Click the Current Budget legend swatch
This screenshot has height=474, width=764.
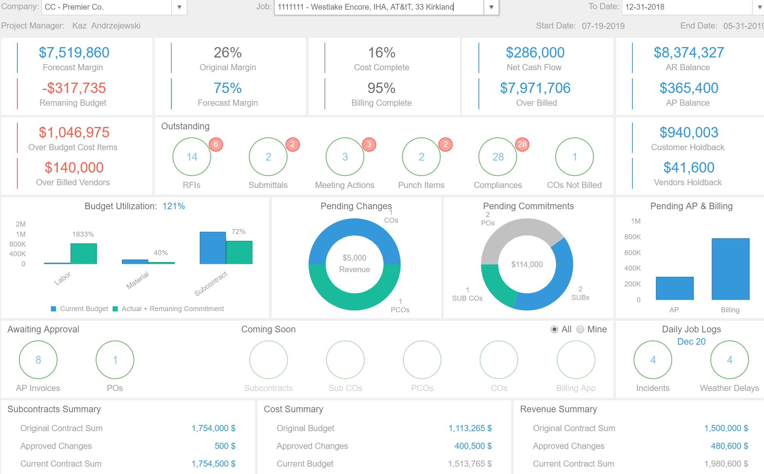(x=54, y=309)
